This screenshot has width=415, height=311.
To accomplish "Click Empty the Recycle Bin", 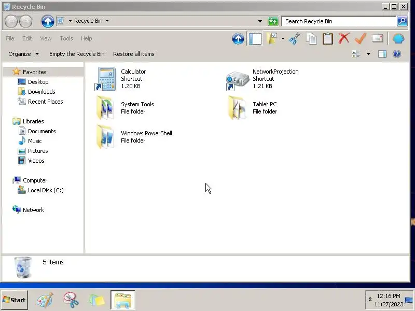I will (x=77, y=54).
